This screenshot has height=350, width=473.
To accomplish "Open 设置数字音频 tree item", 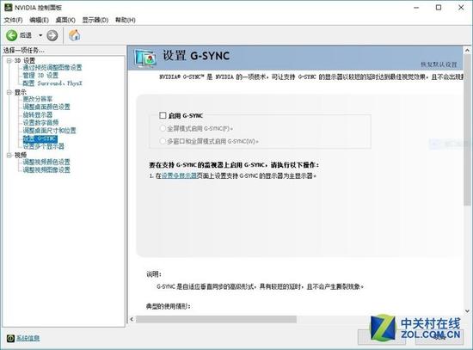I will coord(40,122).
